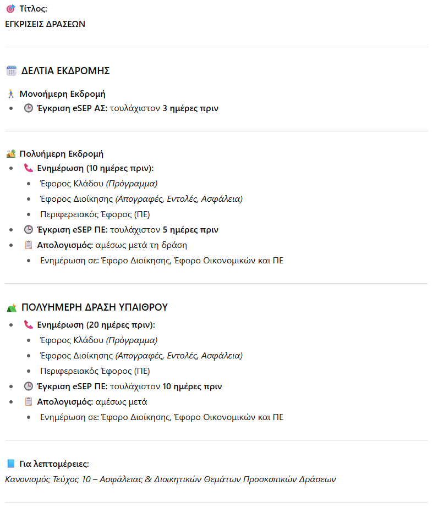The width and height of the screenshot is (438, 508).
Task: Click the clock icon on the 5 ημέρες πριν line
Action: [x=29, y=230]
